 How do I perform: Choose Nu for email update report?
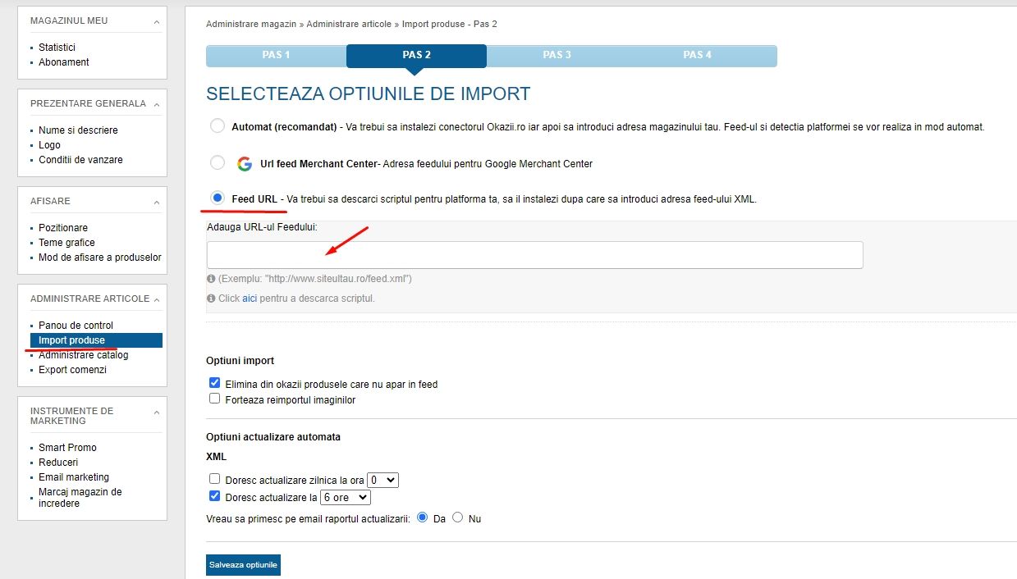pyautogui.click(x=458, y=517)
